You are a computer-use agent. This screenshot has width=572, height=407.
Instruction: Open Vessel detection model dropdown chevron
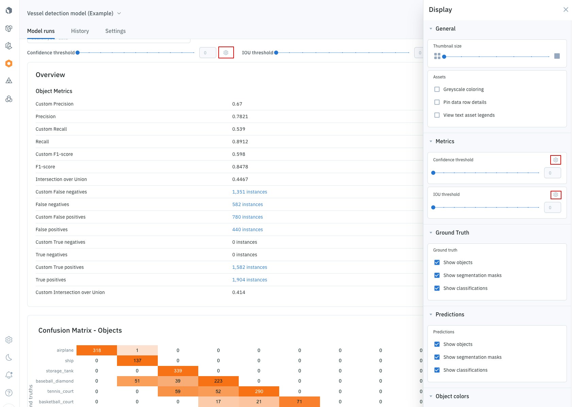pos(119,13)
